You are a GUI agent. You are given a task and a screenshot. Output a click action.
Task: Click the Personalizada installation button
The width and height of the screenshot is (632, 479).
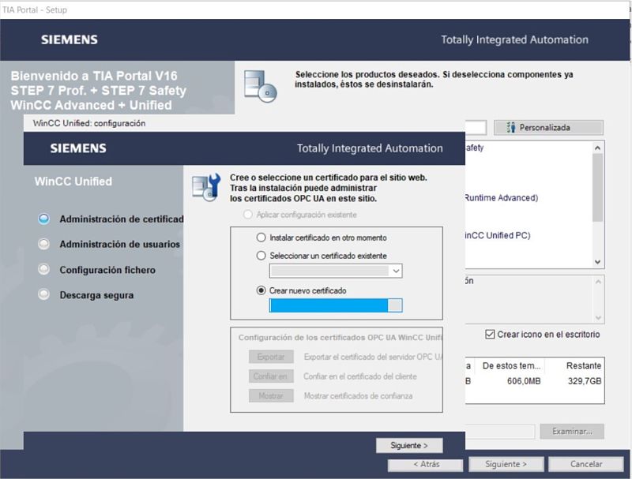(548, 127)
